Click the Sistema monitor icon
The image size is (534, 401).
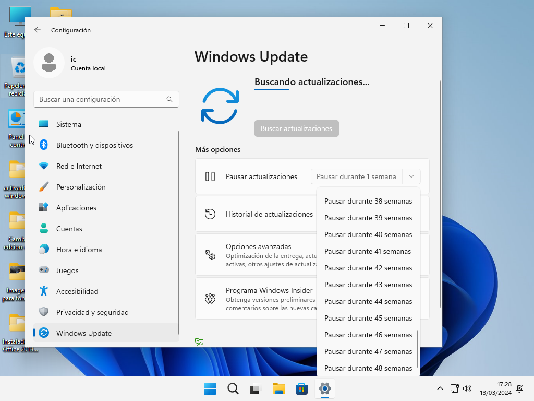coord(44,124)
